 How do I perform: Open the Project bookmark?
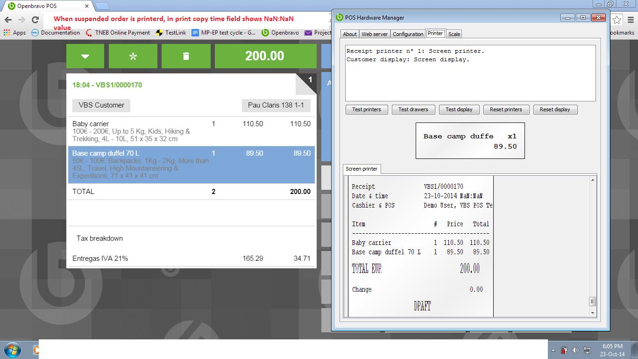click(318, 33)
